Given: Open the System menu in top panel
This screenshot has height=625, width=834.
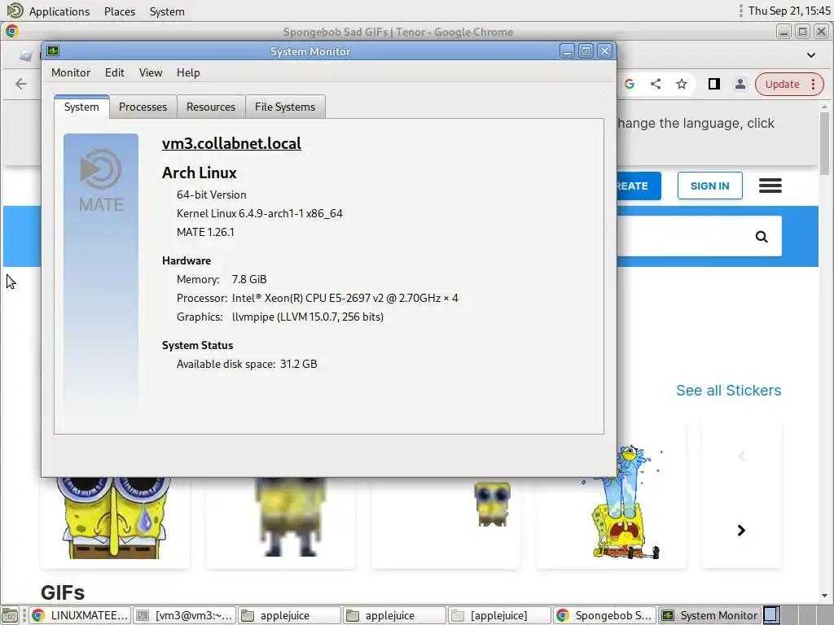Looking at the screenshot, I should point(166,11).
